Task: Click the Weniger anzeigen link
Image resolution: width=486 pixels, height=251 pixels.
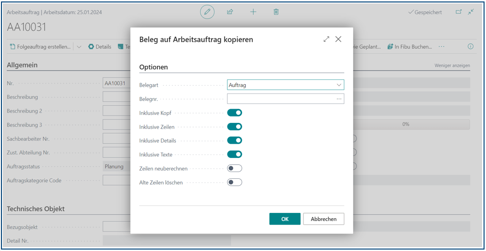Action: (452, 65)
